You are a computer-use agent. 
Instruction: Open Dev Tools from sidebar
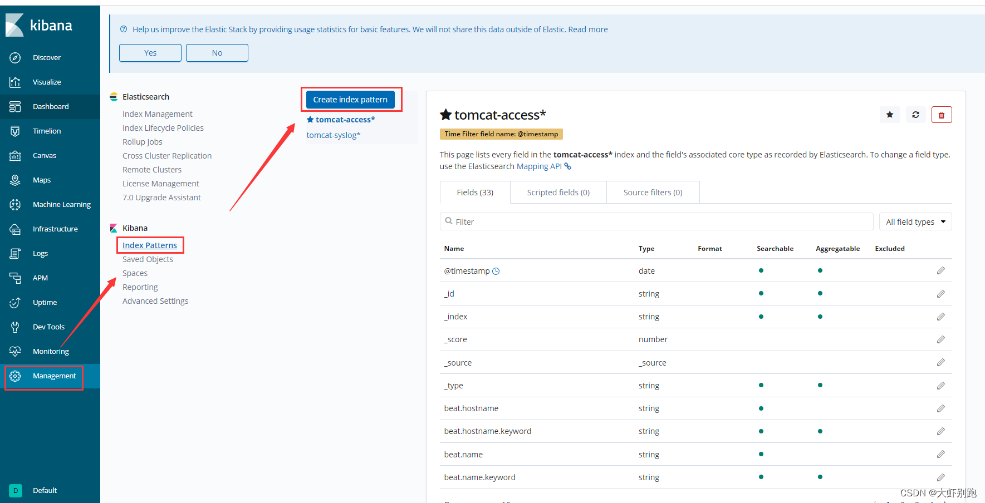tap(48, 327)
